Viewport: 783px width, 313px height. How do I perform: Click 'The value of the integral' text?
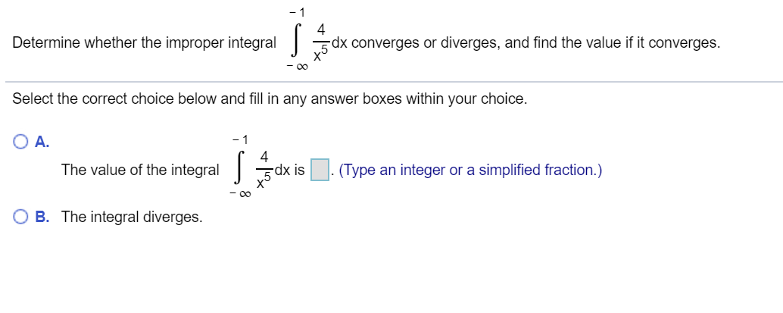tap(140, 170)
